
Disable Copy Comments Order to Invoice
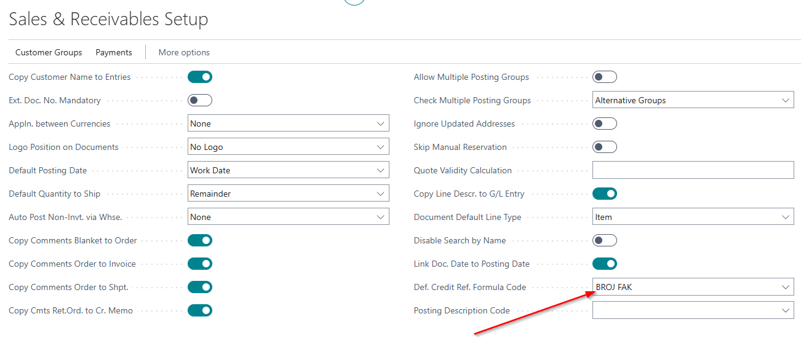(199, 264)
